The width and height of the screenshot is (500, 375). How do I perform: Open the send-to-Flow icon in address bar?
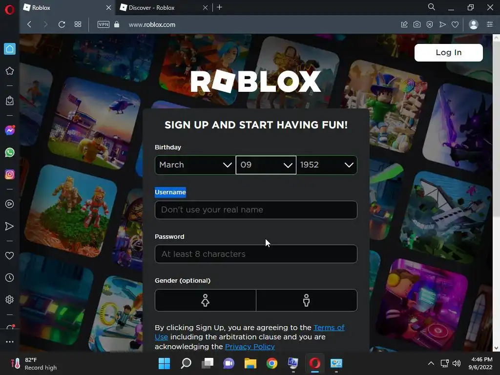442,24
